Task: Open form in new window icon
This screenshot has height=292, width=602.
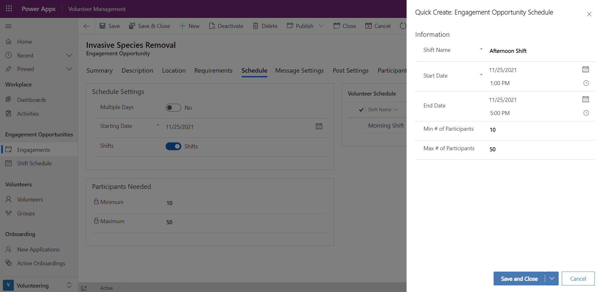Action: (x=84, y=288)
